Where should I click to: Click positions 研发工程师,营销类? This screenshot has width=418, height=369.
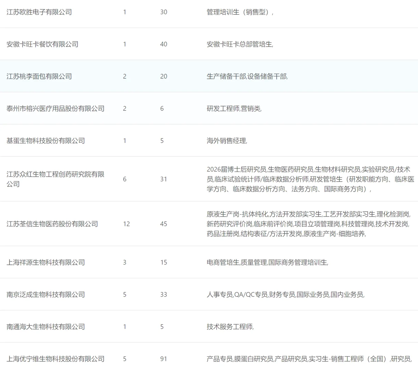point(234,108)
